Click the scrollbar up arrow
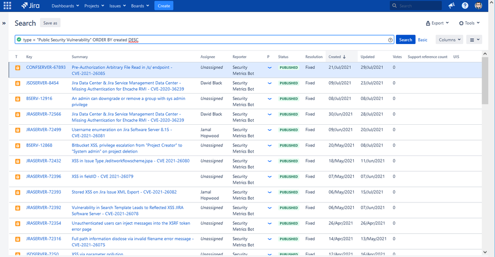The image size is (495, 257). (x=485, y=54)
